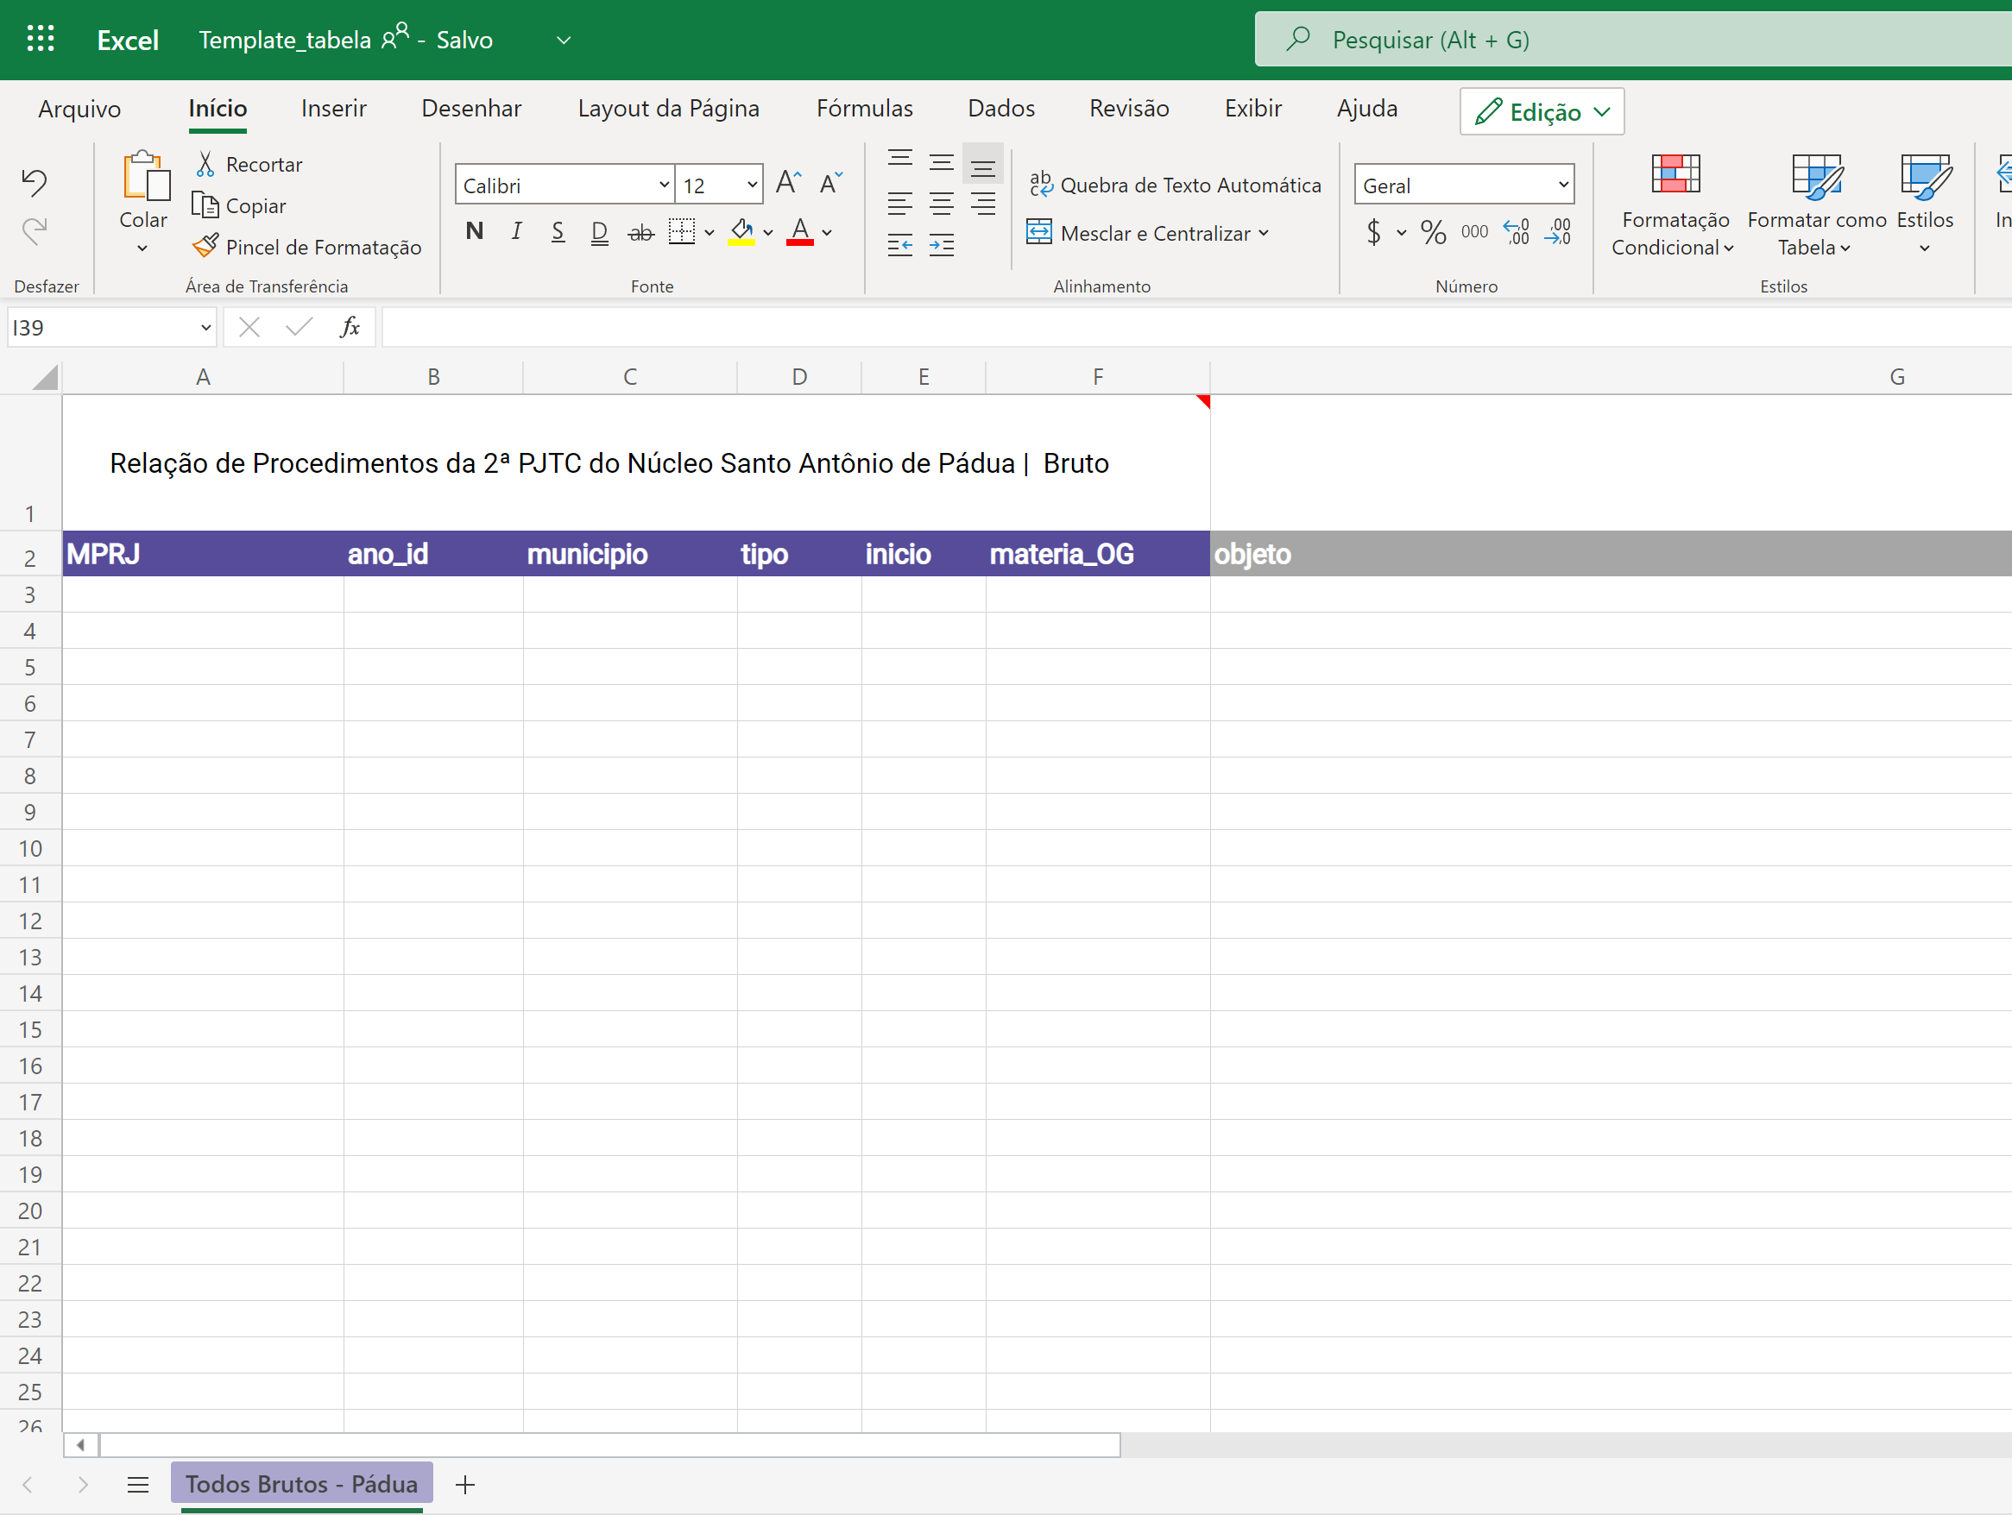Increase decimal places icon
The width and height of the screenshot is (2012, 1515).
[x=1517, y=232]
